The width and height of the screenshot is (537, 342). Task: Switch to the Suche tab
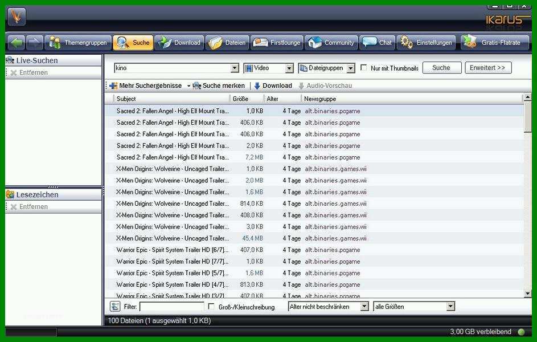click(x=133, y=43)
